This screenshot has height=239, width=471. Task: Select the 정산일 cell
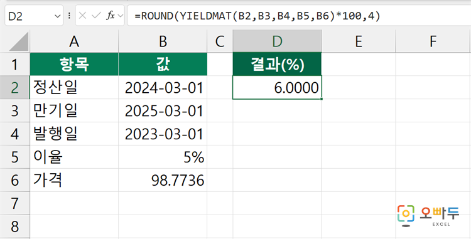(x=74, y=88)
